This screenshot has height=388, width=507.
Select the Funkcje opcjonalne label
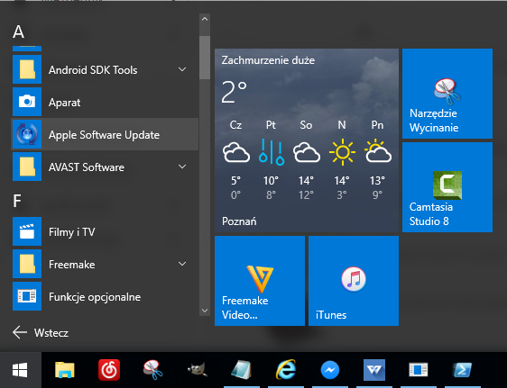[95, 297]
